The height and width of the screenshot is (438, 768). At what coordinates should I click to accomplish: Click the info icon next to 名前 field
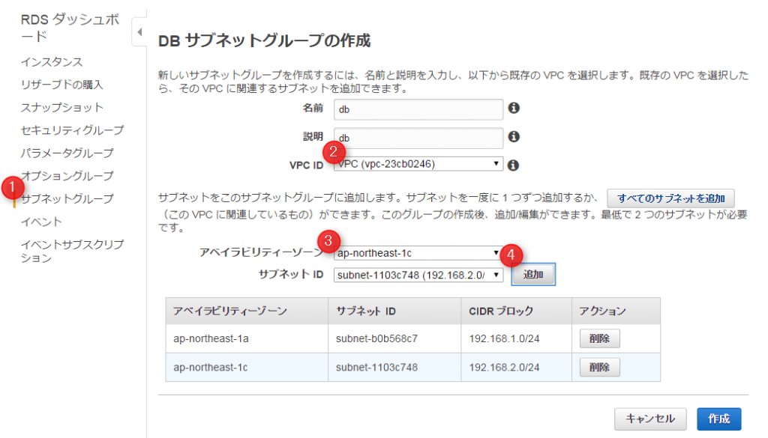click(514, 109)
